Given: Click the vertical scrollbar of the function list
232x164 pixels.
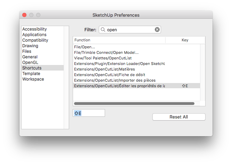Looking at the screenshot, I should (x=202, y=72).
